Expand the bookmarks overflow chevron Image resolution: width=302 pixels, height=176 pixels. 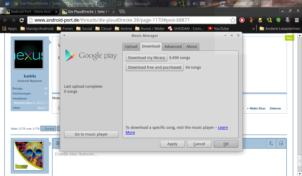click(253, 29)
